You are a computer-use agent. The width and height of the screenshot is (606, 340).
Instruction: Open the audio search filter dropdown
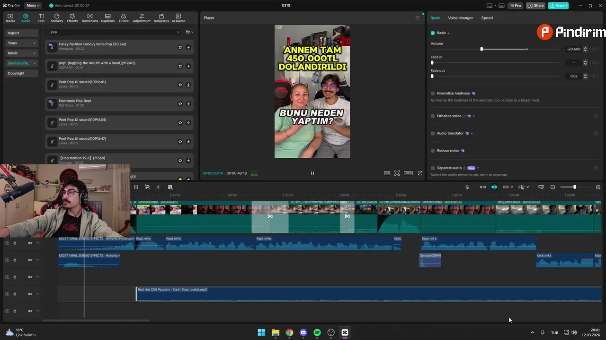(189, 32)
